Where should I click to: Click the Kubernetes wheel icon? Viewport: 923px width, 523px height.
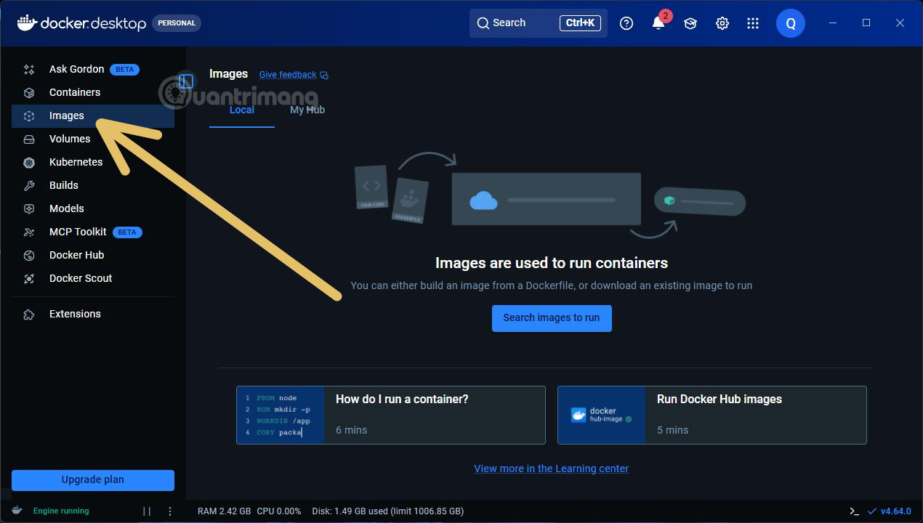[x=29, y=163]
